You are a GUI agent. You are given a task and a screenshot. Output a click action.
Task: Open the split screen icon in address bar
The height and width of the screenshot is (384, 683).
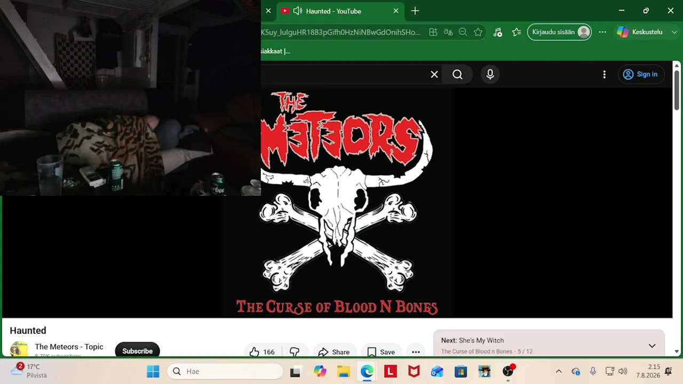tap(433, 32)
